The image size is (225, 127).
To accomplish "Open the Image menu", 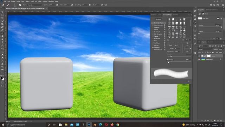I will coord(13,1).
